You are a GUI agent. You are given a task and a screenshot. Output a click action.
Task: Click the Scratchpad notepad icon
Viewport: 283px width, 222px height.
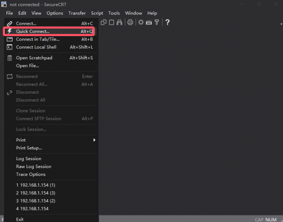pos(10,58)
